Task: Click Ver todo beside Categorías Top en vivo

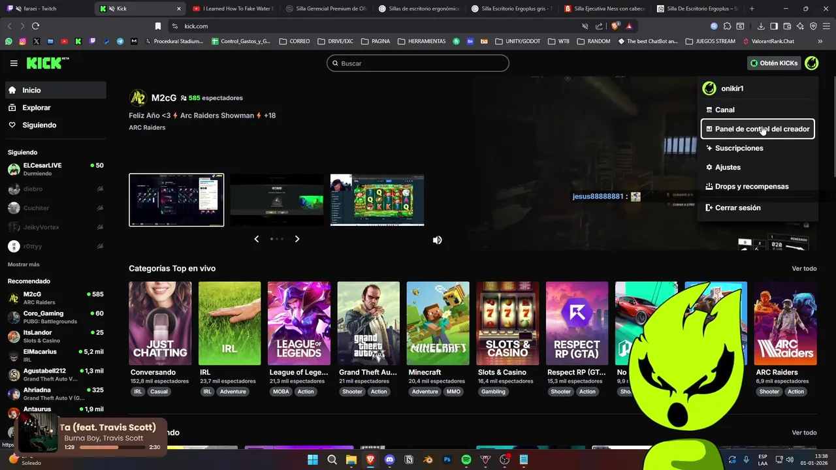Action: 804,268
